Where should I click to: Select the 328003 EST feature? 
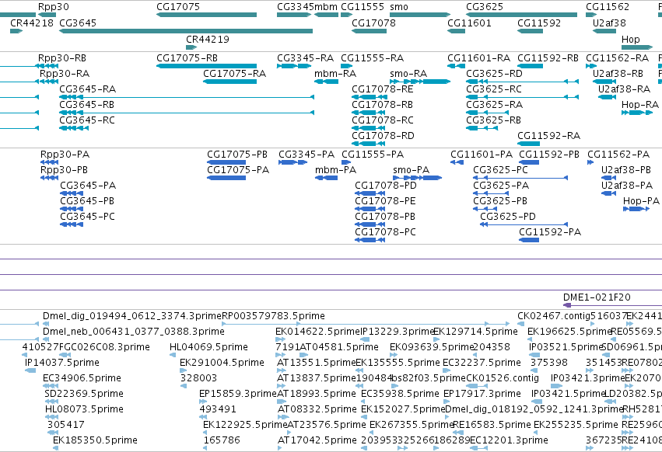[184, 386]
